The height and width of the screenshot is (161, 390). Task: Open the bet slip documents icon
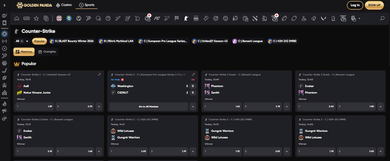pyautogui.click(x=46, y=18)
